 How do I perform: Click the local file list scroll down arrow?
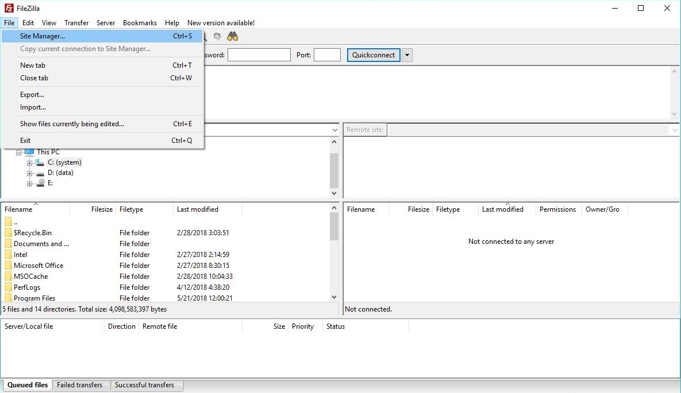click(334, 297)
